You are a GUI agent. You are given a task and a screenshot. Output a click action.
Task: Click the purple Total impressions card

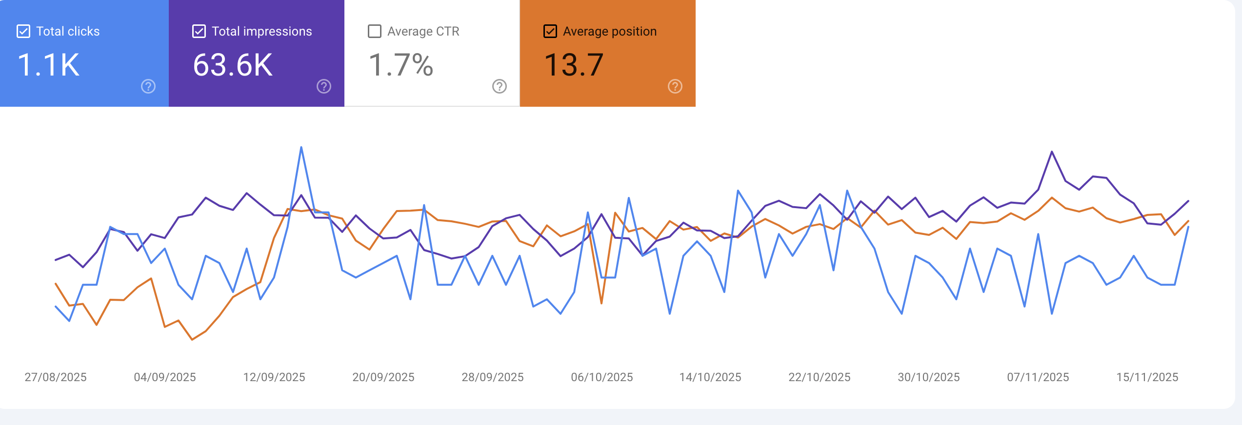pyautogui.click(x=256, y=54)
